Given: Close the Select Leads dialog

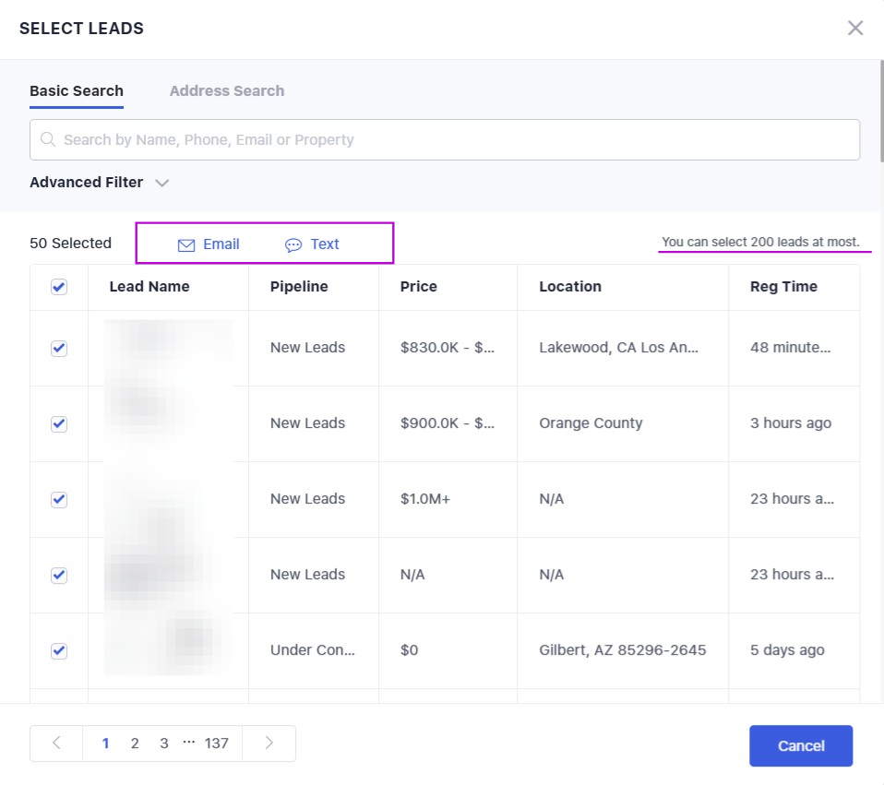Looking at the screenshot, I should click(x=855, y=28).
